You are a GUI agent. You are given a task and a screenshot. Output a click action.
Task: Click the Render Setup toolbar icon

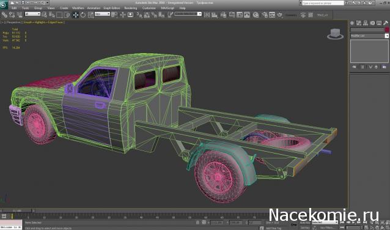[265, 15]
